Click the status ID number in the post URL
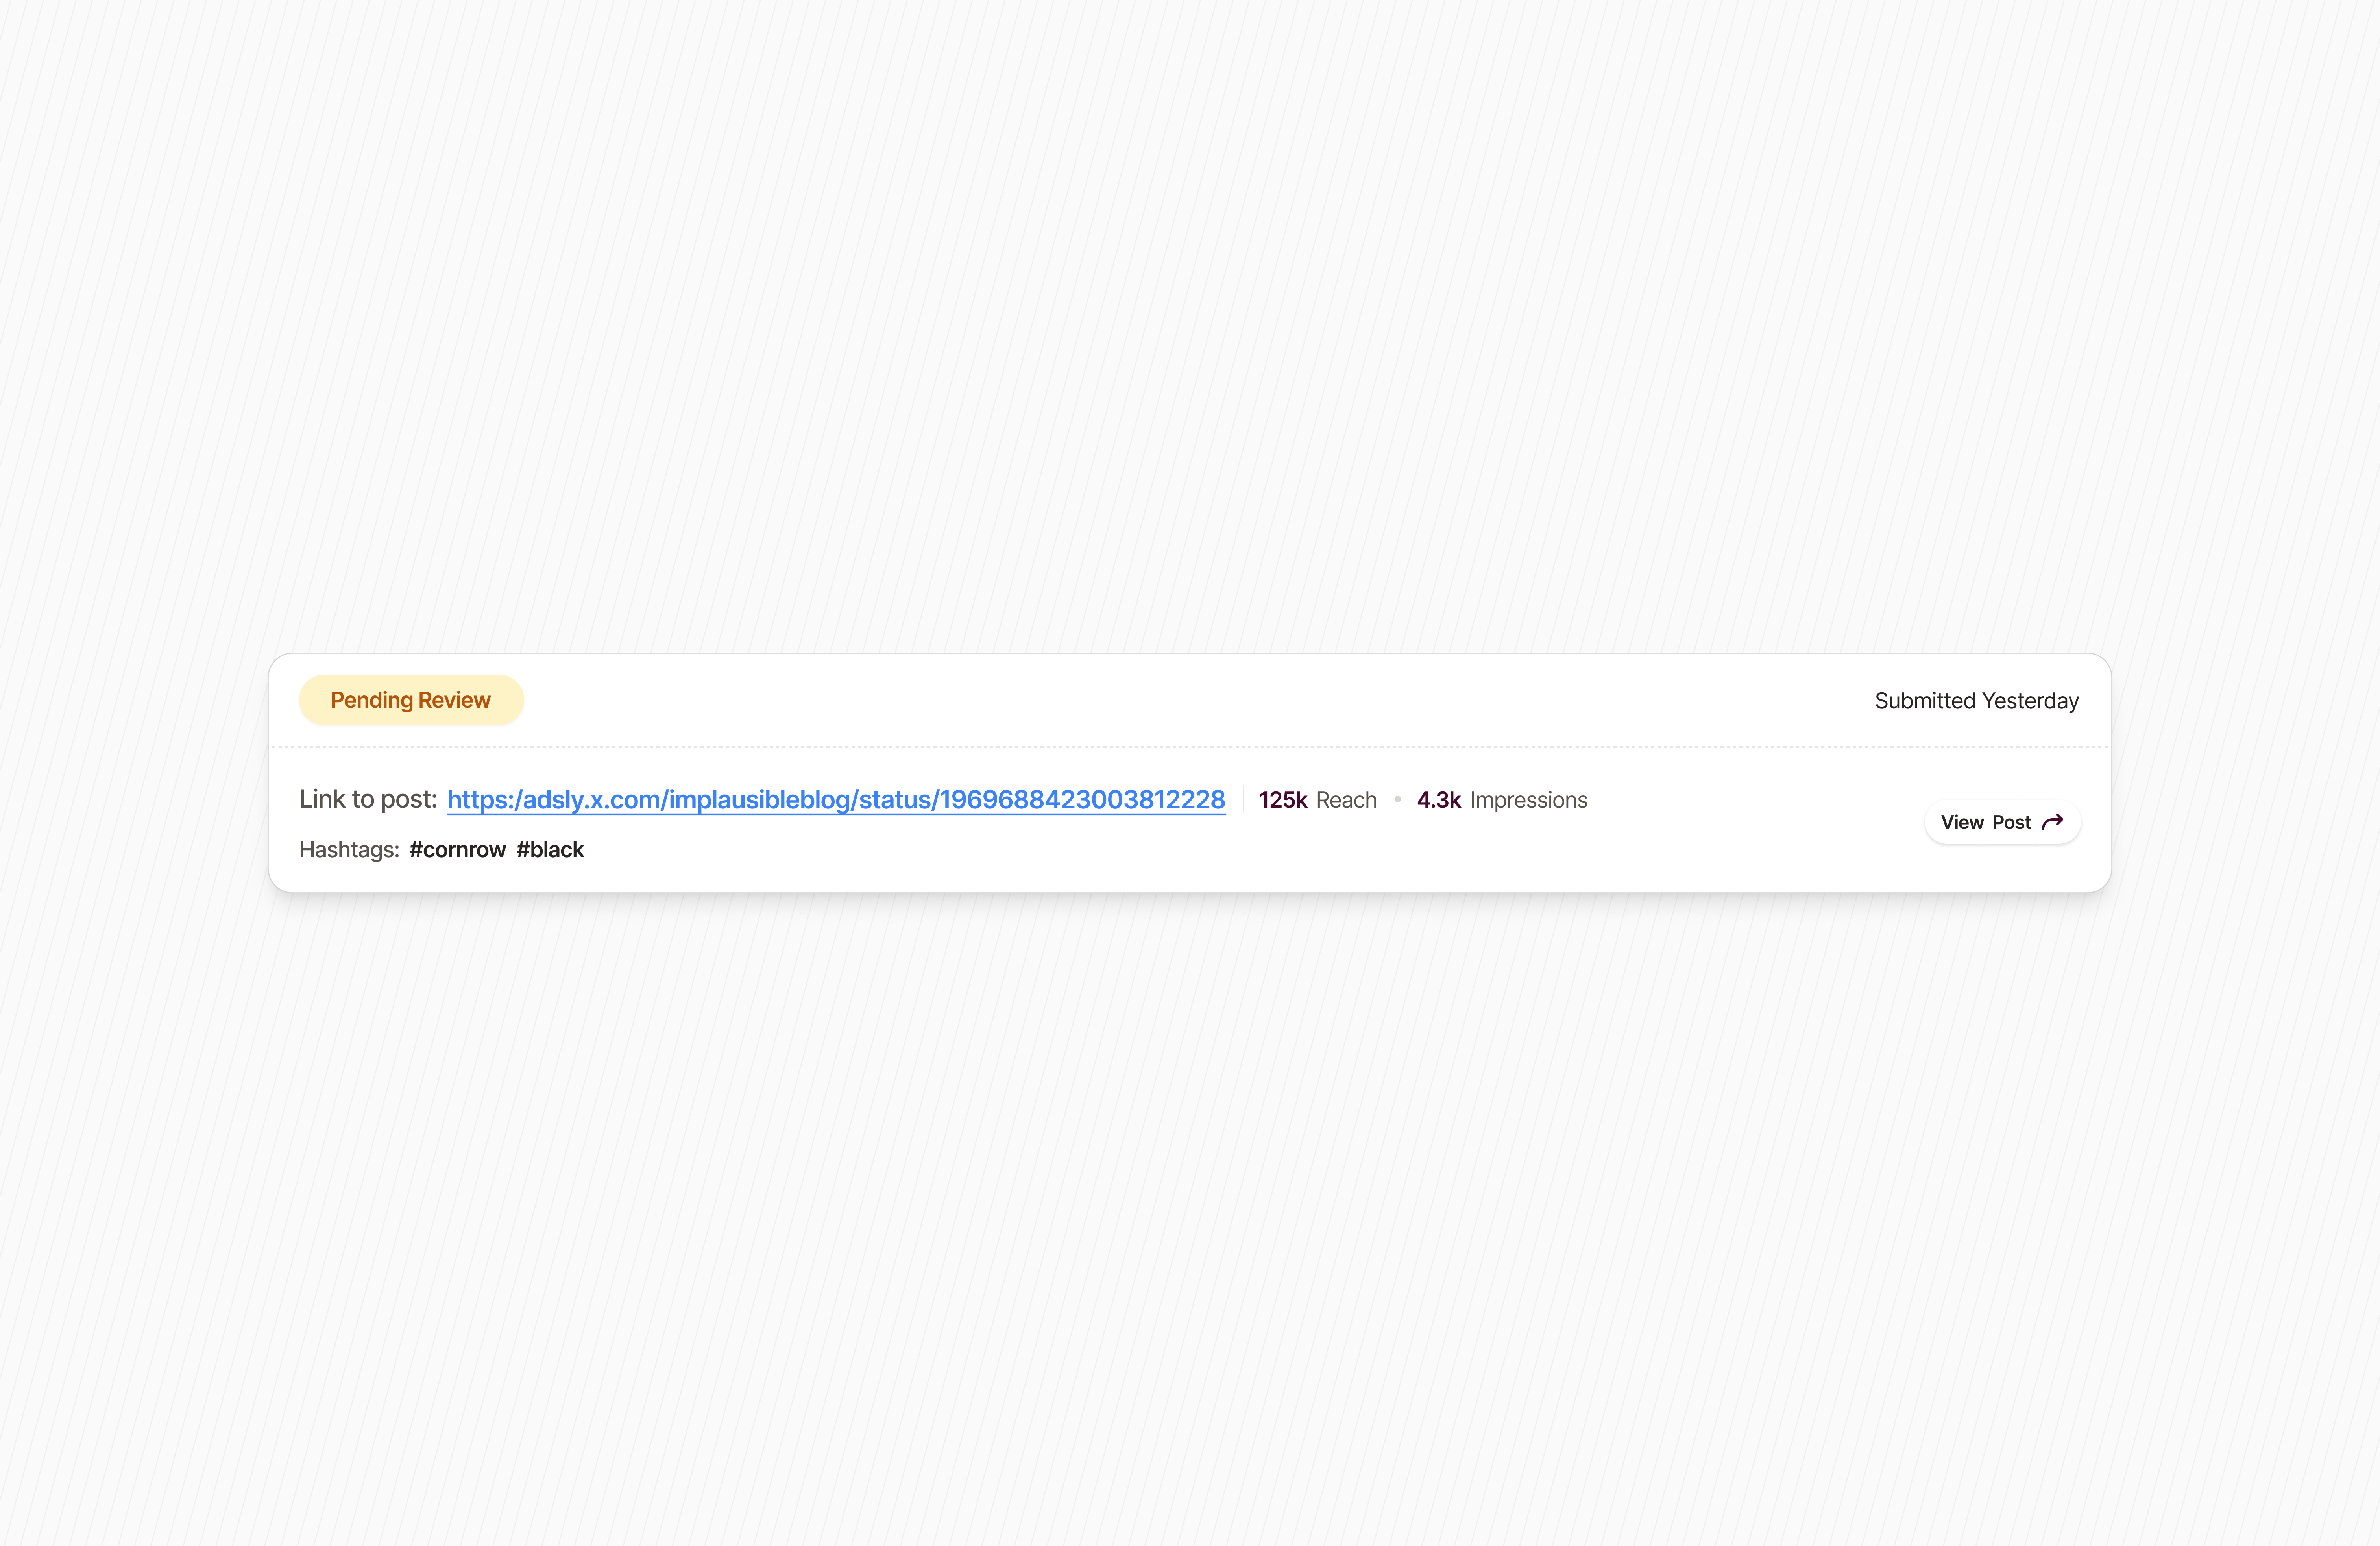Screen dimensions: 2380x1546 coord(1082,800)
